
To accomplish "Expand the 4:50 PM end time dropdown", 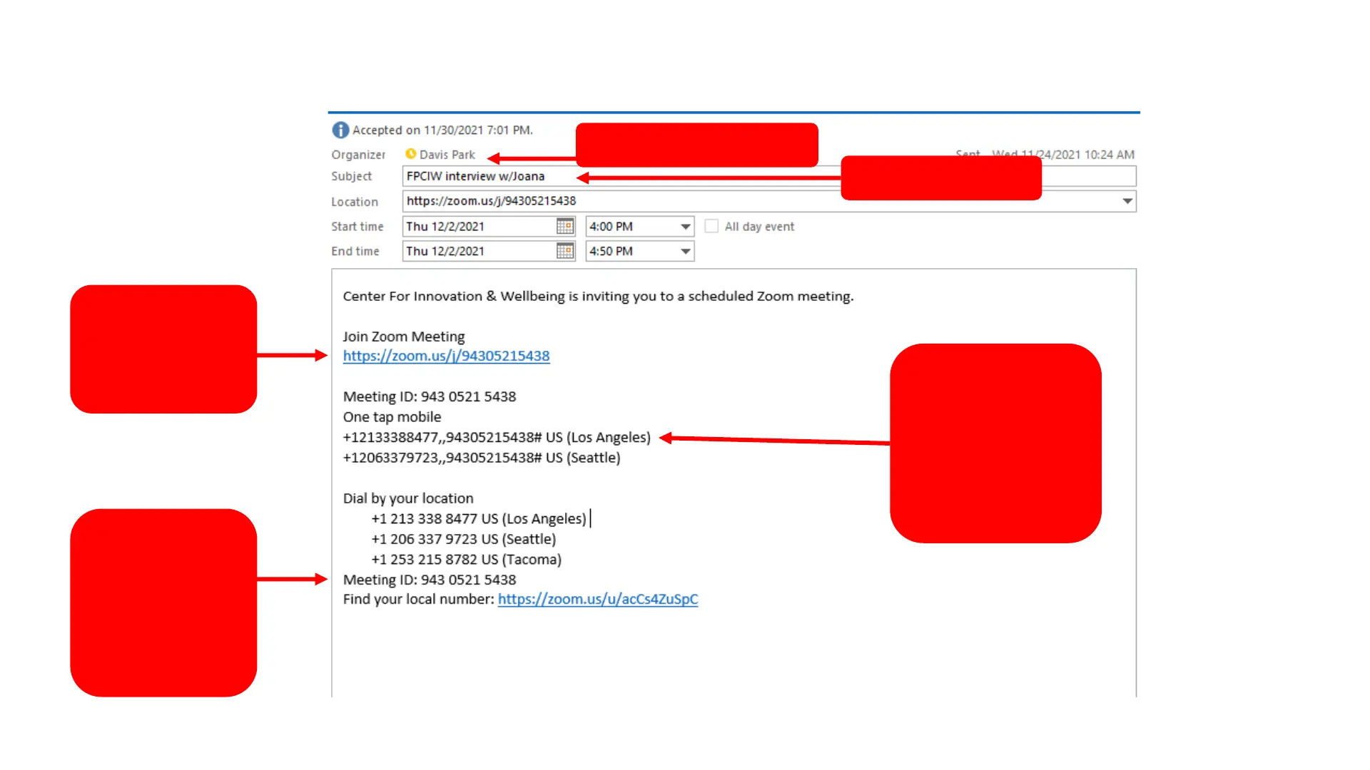I will [x=685, y=252].
